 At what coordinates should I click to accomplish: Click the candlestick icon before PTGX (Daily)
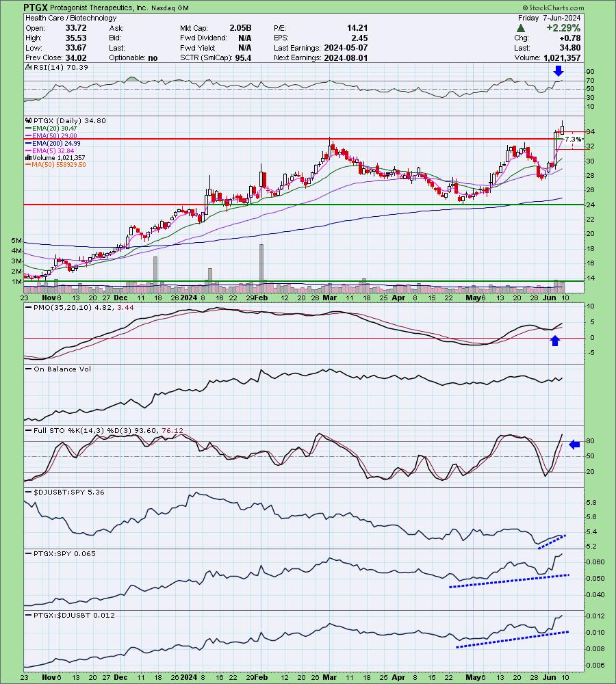click(x=28, y=121)
